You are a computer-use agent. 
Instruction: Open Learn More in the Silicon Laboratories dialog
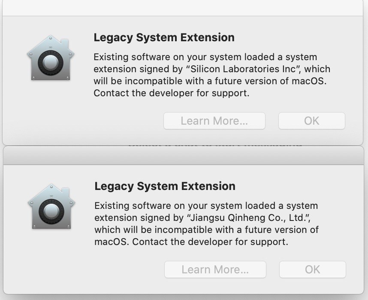(x=214, y=121)
